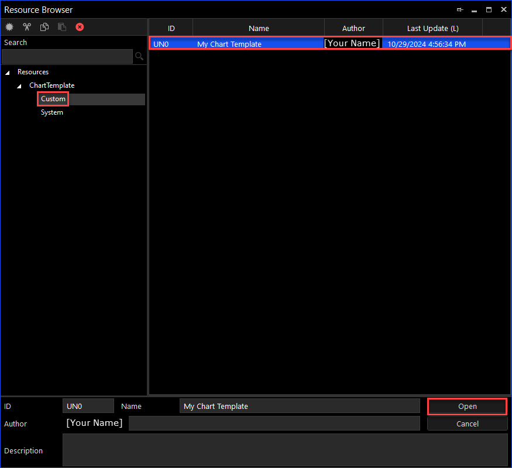Sort by Last Update (L) column header
This screenshot has height=468, width=512.
432,29
